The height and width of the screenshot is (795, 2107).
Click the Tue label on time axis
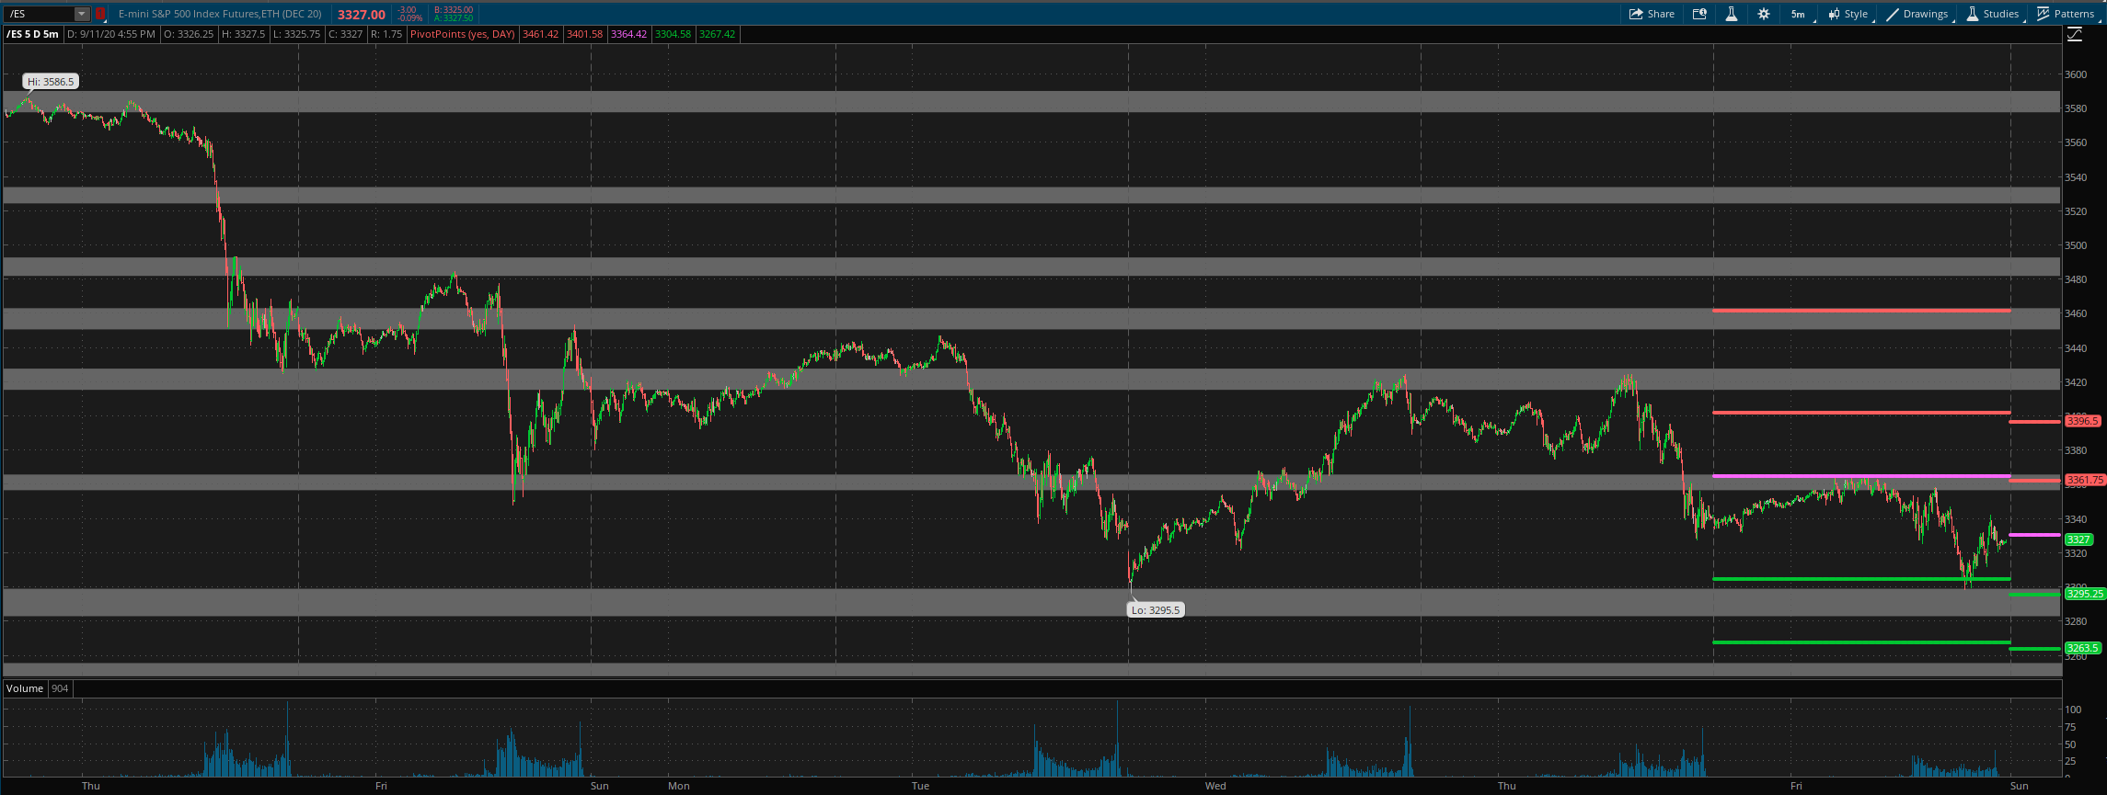920,786
